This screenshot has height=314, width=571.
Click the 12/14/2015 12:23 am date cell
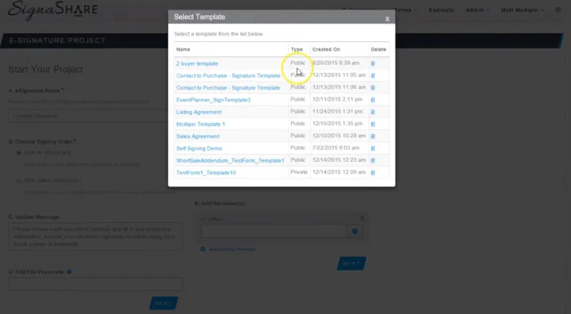[339, 159]
